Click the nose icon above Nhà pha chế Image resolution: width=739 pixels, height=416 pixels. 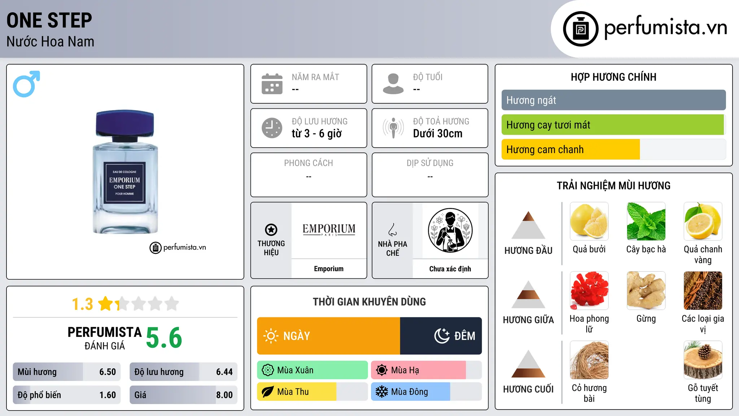393,230
